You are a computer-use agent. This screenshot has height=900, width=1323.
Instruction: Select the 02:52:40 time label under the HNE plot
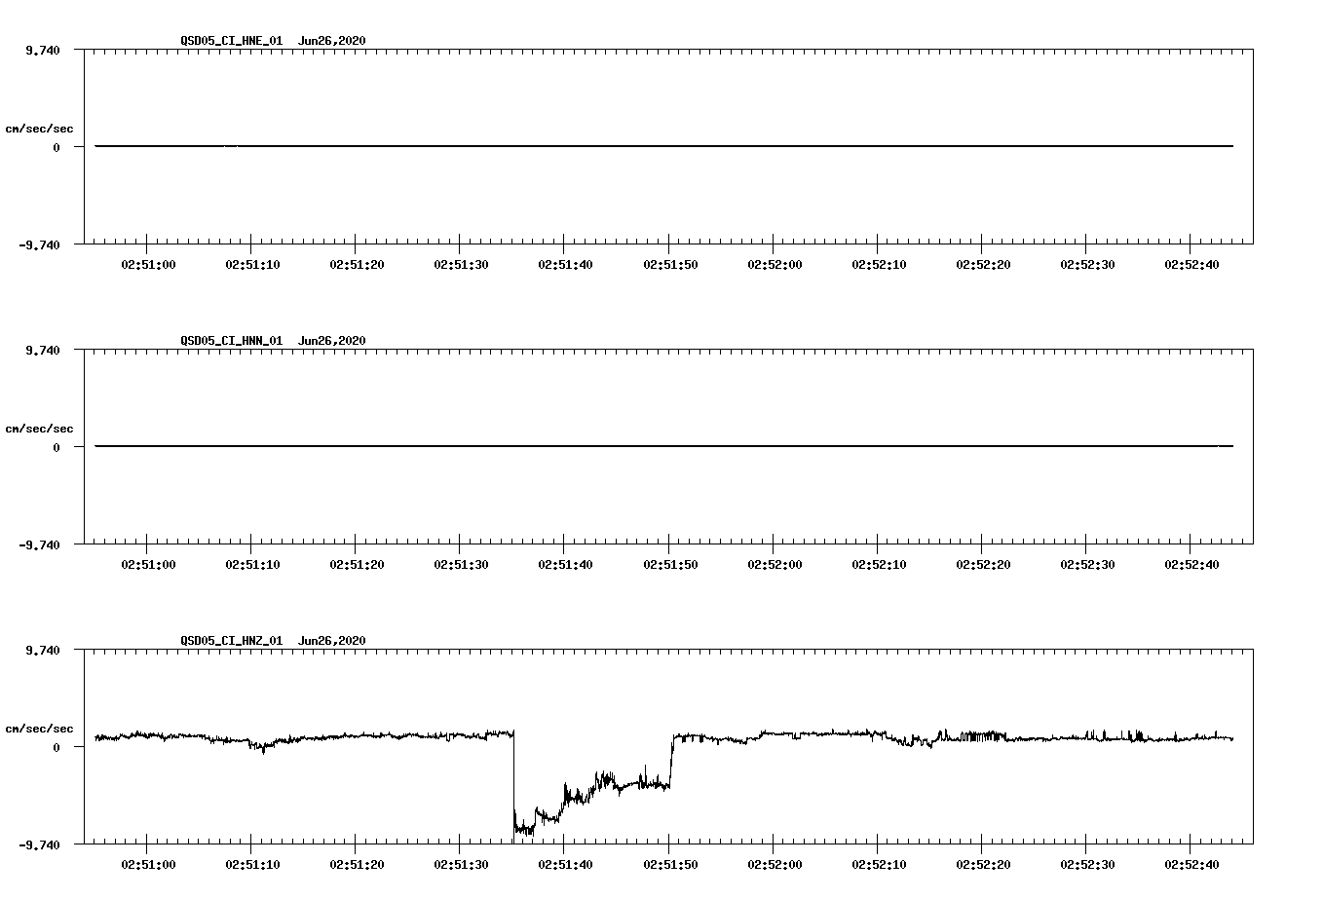[x=1191, y=264]
